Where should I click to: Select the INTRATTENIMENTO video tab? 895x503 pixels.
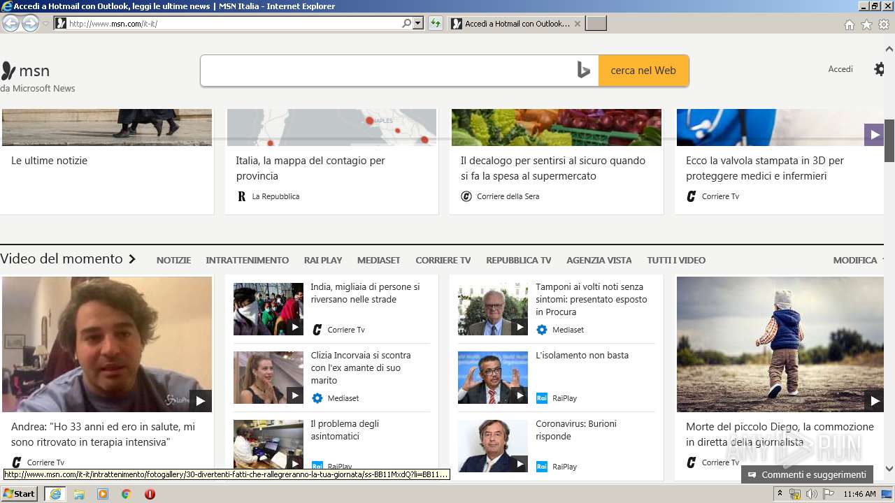(x=247, y=260)
